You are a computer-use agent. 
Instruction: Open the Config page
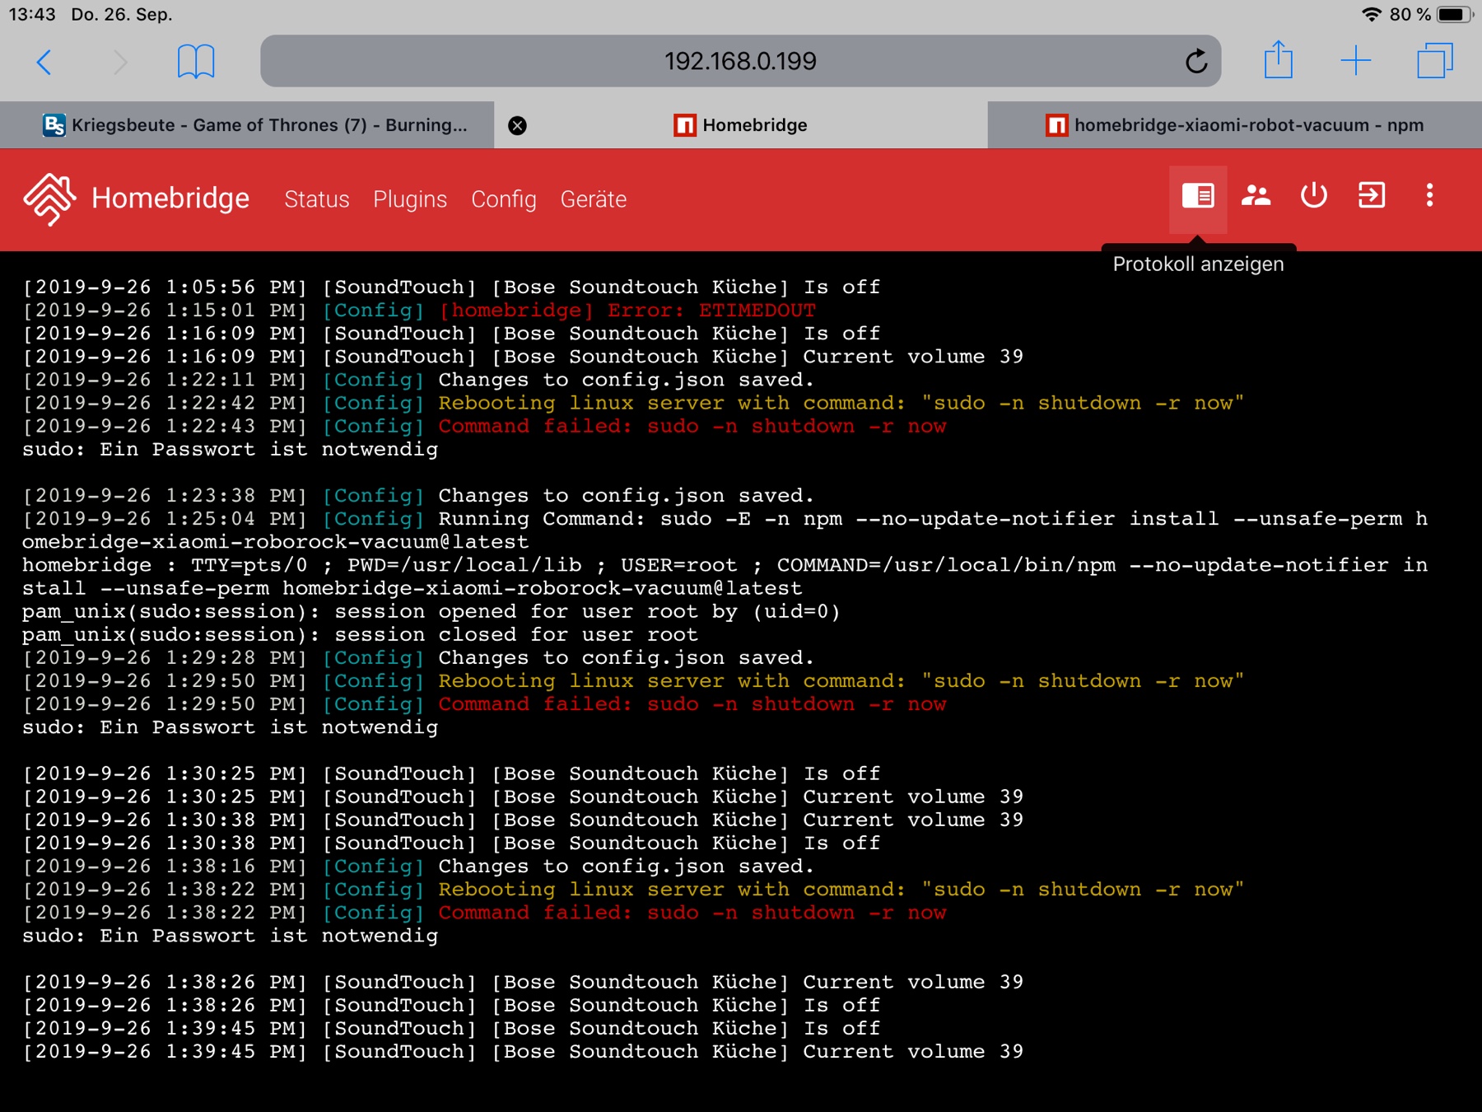[503, 199]
